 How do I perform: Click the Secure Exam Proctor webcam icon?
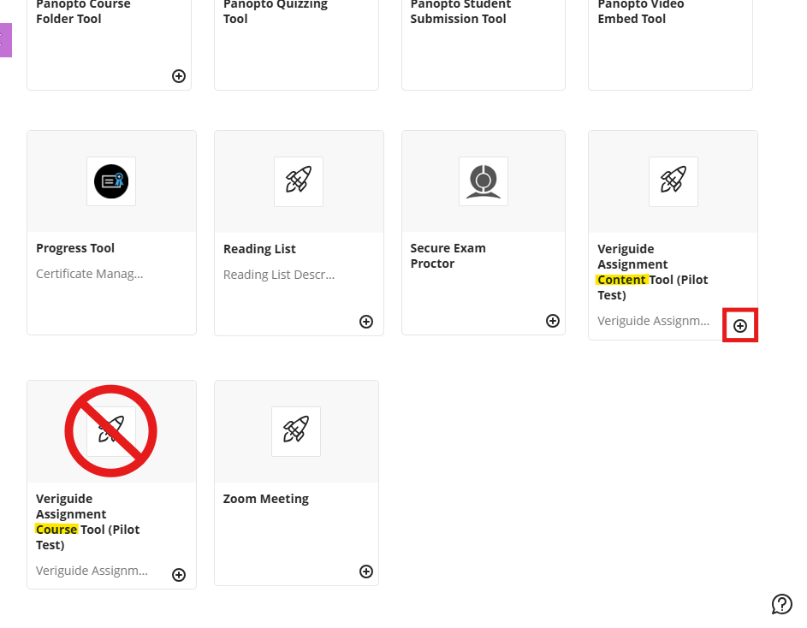484,181
